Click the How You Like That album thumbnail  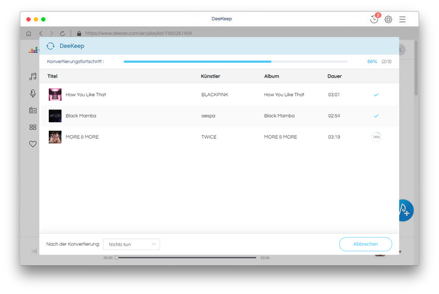coord(55,94)
